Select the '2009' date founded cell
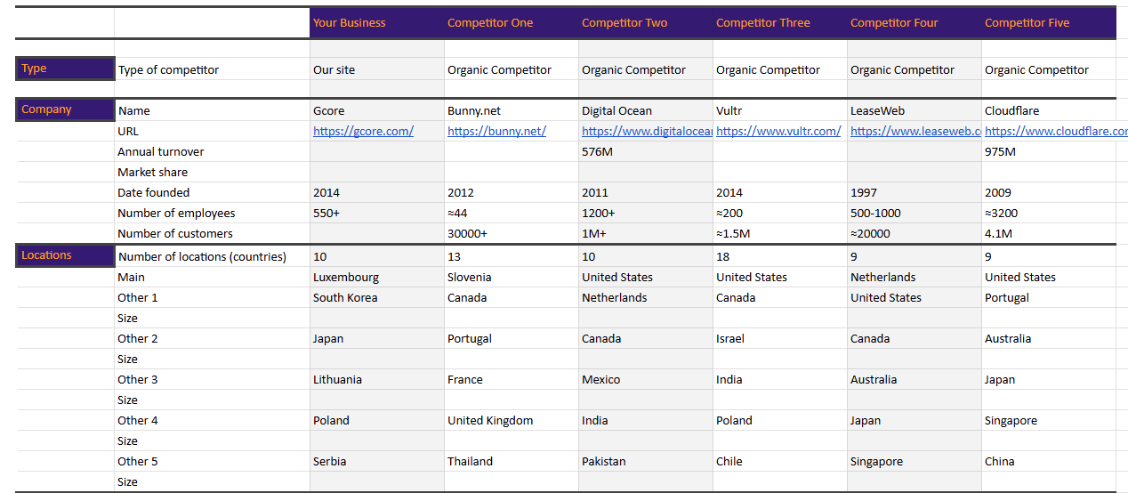1128x493 pixels. [x=1049, y=193]
